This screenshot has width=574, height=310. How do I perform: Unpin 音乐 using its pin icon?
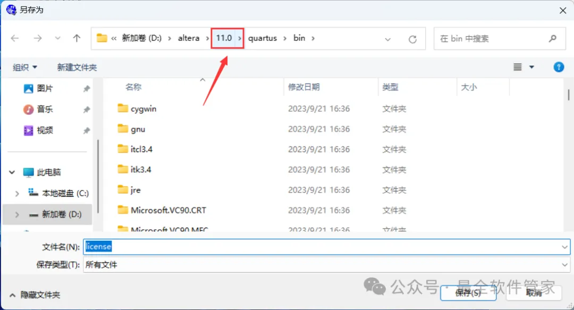pyautogui.click(x=87, y=110)
